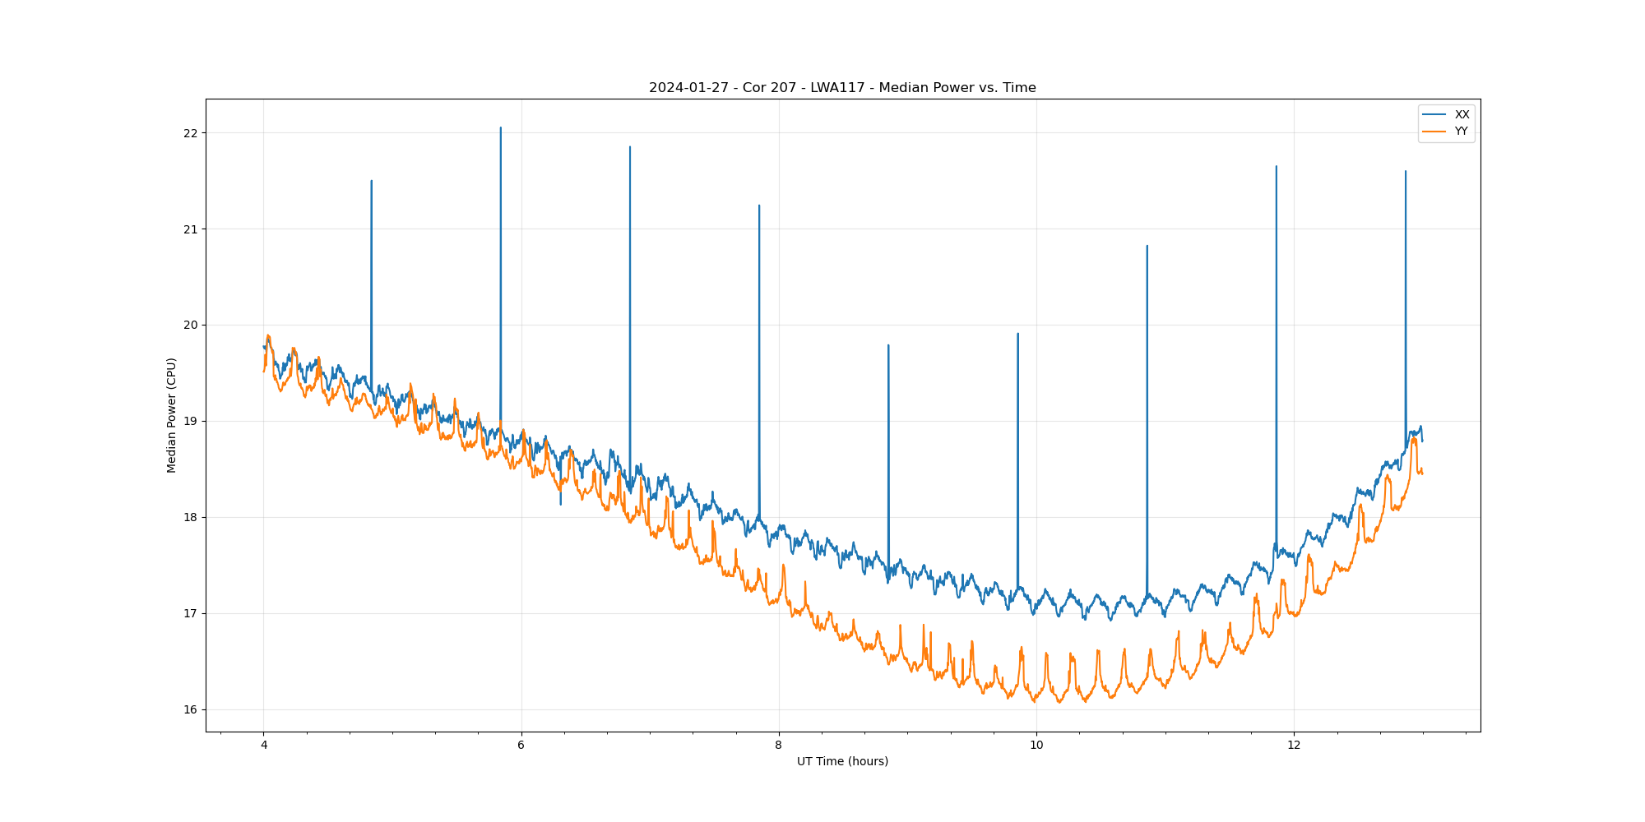Click the x-axis tick label 12
This screenshot has height=822, width=1645.
1294,746
